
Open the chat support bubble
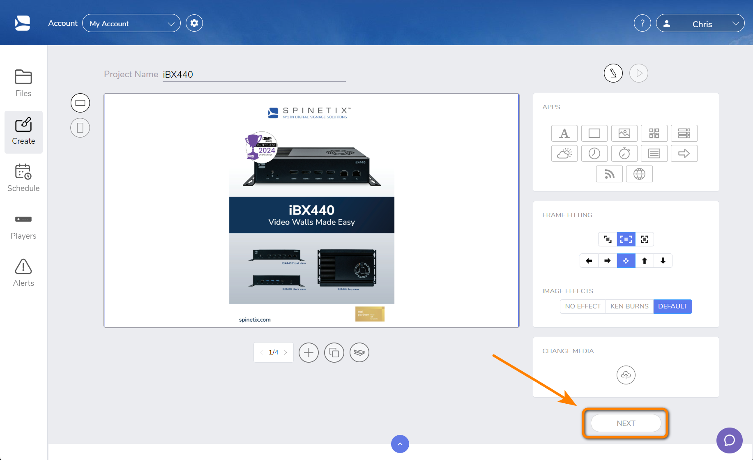[730, 440]
